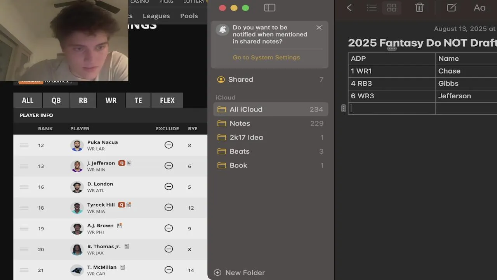The width and height of the screenshot is (497, 280).
Task: Go back using the chevron arrow in Notes
Action: pyautogui.click(x=349, y=8)
